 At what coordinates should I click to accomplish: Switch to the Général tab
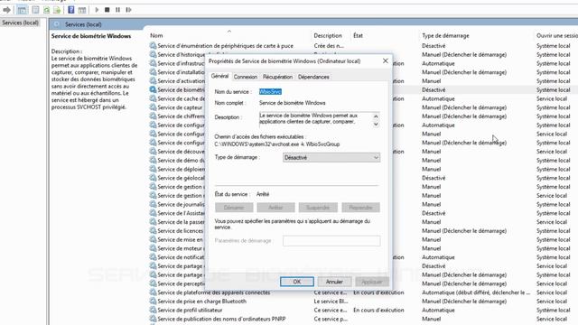coord(219,76)
